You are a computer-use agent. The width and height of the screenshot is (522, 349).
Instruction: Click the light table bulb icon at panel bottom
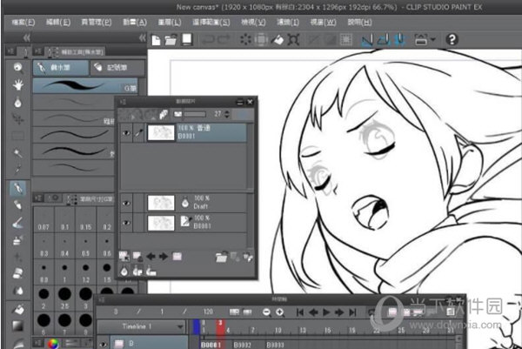coord(124,272)
